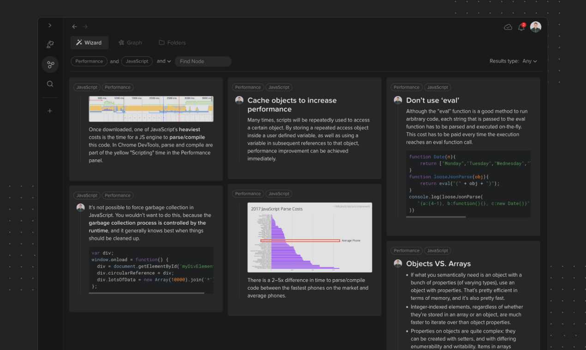586x350 pixels.
Task: Toggle the JavaScript filter chip
Action: tap(137, 61)
